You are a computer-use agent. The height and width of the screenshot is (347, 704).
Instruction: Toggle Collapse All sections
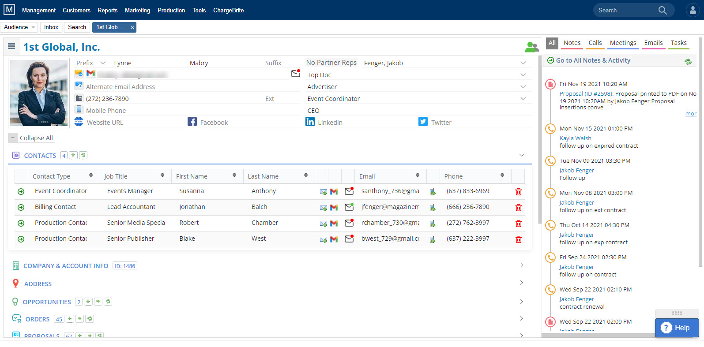(31, 138)
